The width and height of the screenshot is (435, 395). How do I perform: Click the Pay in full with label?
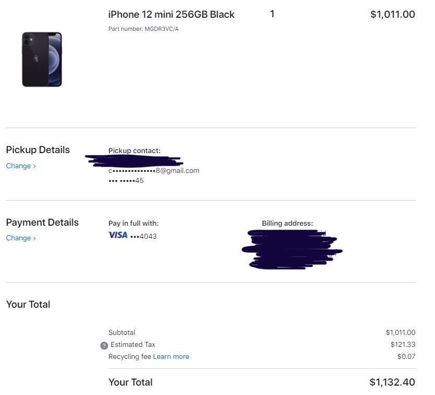point(133,223)
